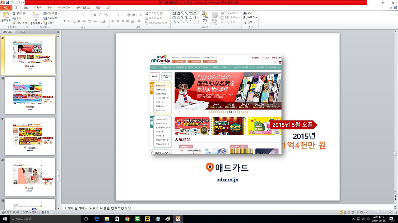Switch to Slide Sorter view icon
This screenshot has width=398, height=223.
tap(346, 212)
